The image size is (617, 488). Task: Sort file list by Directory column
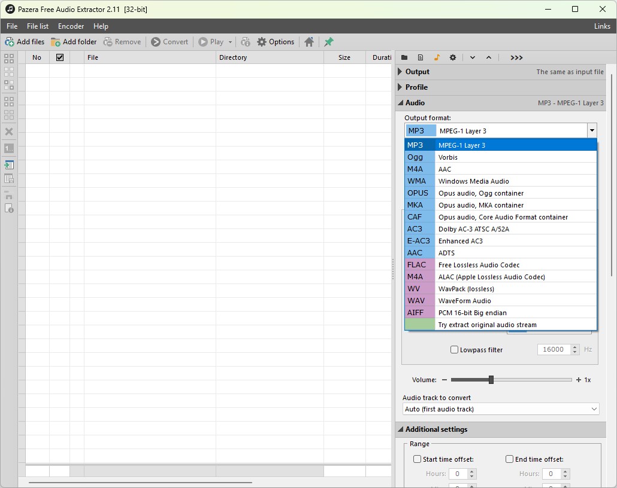tap(270, 57)
